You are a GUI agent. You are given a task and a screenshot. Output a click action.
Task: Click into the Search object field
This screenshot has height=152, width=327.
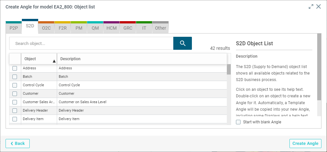click(x=91, y=43)
